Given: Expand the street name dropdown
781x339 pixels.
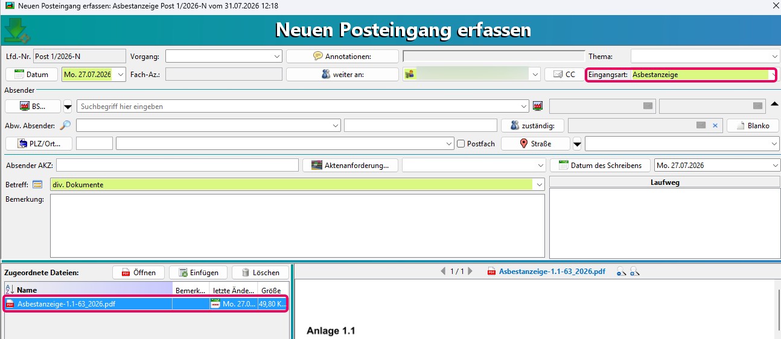Looking at the screenshot, I should tap(774, 144).
